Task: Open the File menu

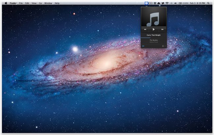Action: click(21, 3)
